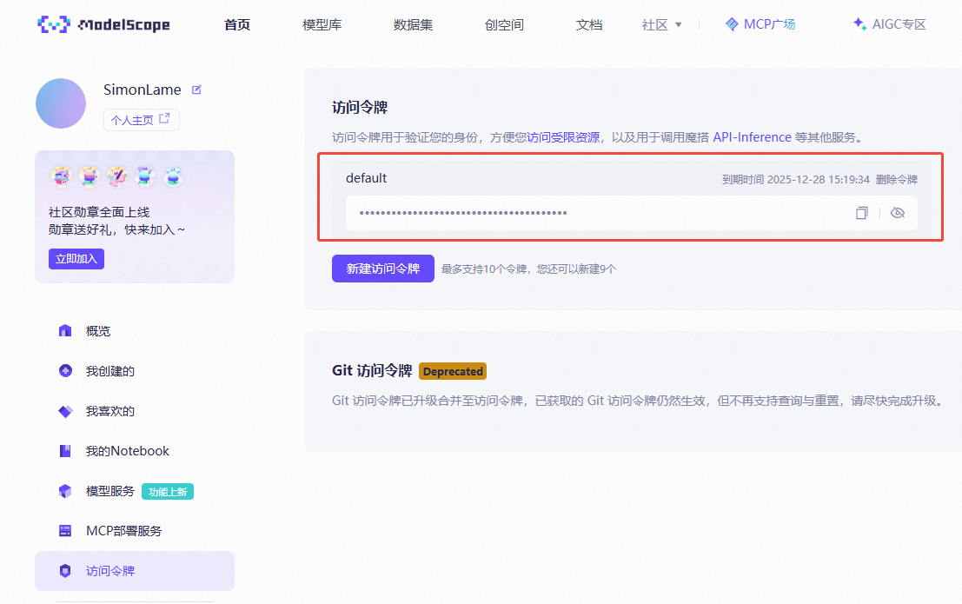This screenshot has width=962, height=604.
Task: Click the 新建访问令牌 button
Action: click(382, 269)
